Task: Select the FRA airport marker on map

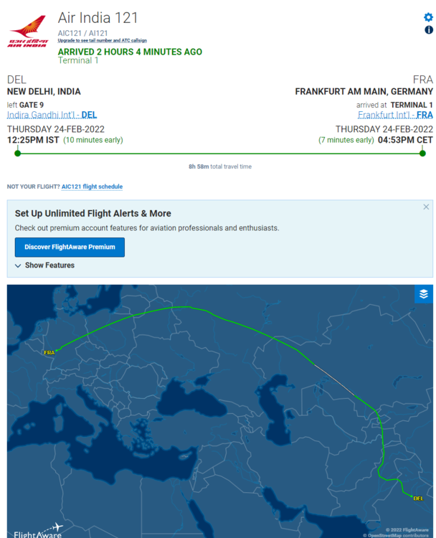Action: pyautogui.click(x=49, y=352)
